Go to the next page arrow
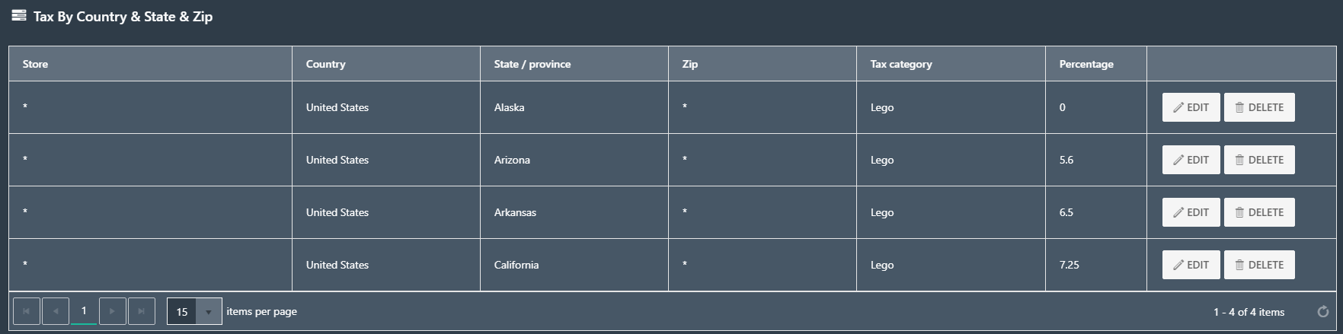This screenshot has width=1343, height=334. tap(113, 311)
